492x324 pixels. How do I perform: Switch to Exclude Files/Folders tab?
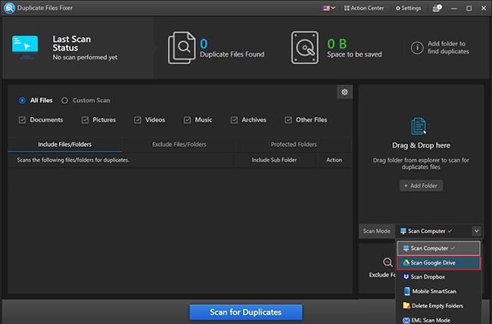[179, 144]
